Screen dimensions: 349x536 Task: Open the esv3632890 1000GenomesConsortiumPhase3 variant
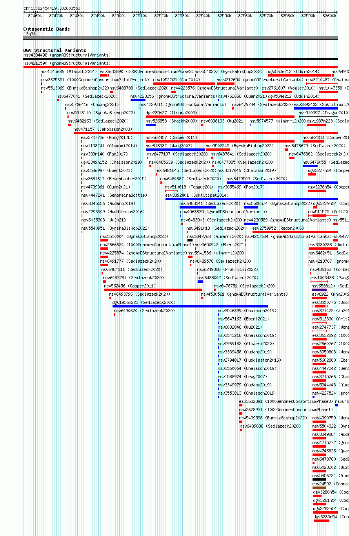click(147, 71)
